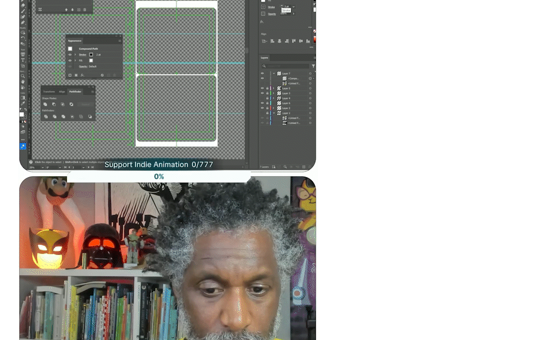Switch to Transform tab

[49, 92]
